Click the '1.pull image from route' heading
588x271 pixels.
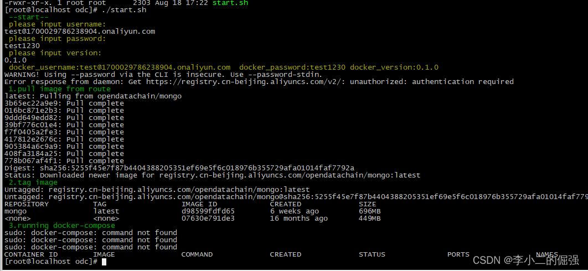[60, 89]
